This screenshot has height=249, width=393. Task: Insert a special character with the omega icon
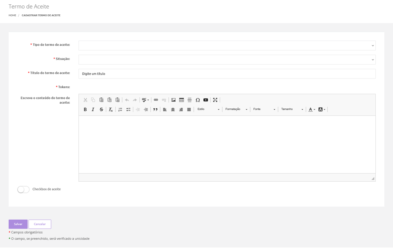pos(198,100)
